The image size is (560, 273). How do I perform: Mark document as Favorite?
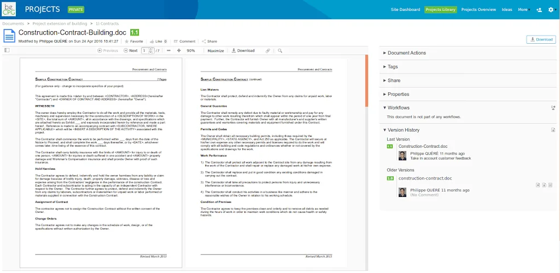[x=133, y=42]
